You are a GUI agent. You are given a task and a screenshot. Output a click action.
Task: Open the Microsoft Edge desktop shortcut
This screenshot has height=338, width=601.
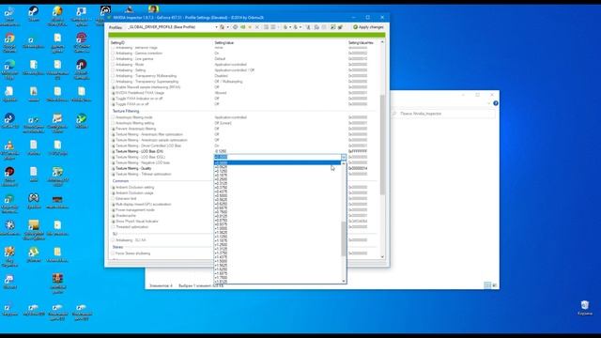coord(9,69)
